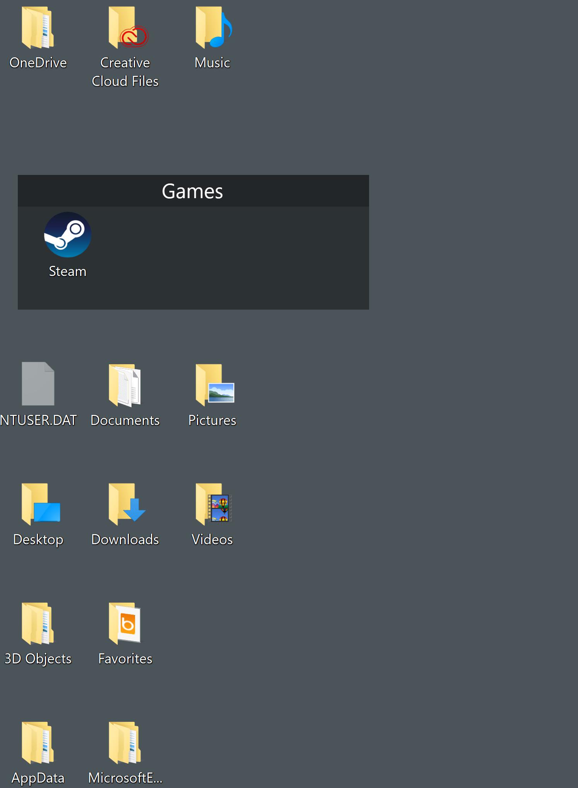
Task: Click the 'OneDrive' label text
Action: [x=38, y=63]
